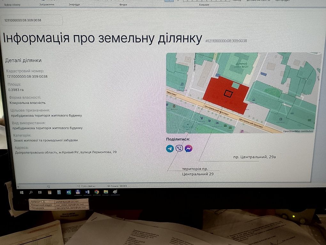Open taskbar search magnifier
This screenshot has height=245, width=326.
point(31,192)
